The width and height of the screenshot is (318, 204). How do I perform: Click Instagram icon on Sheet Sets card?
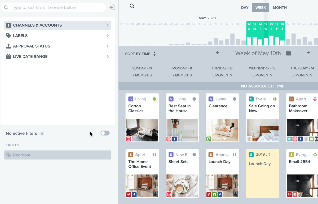pos(169,195)
